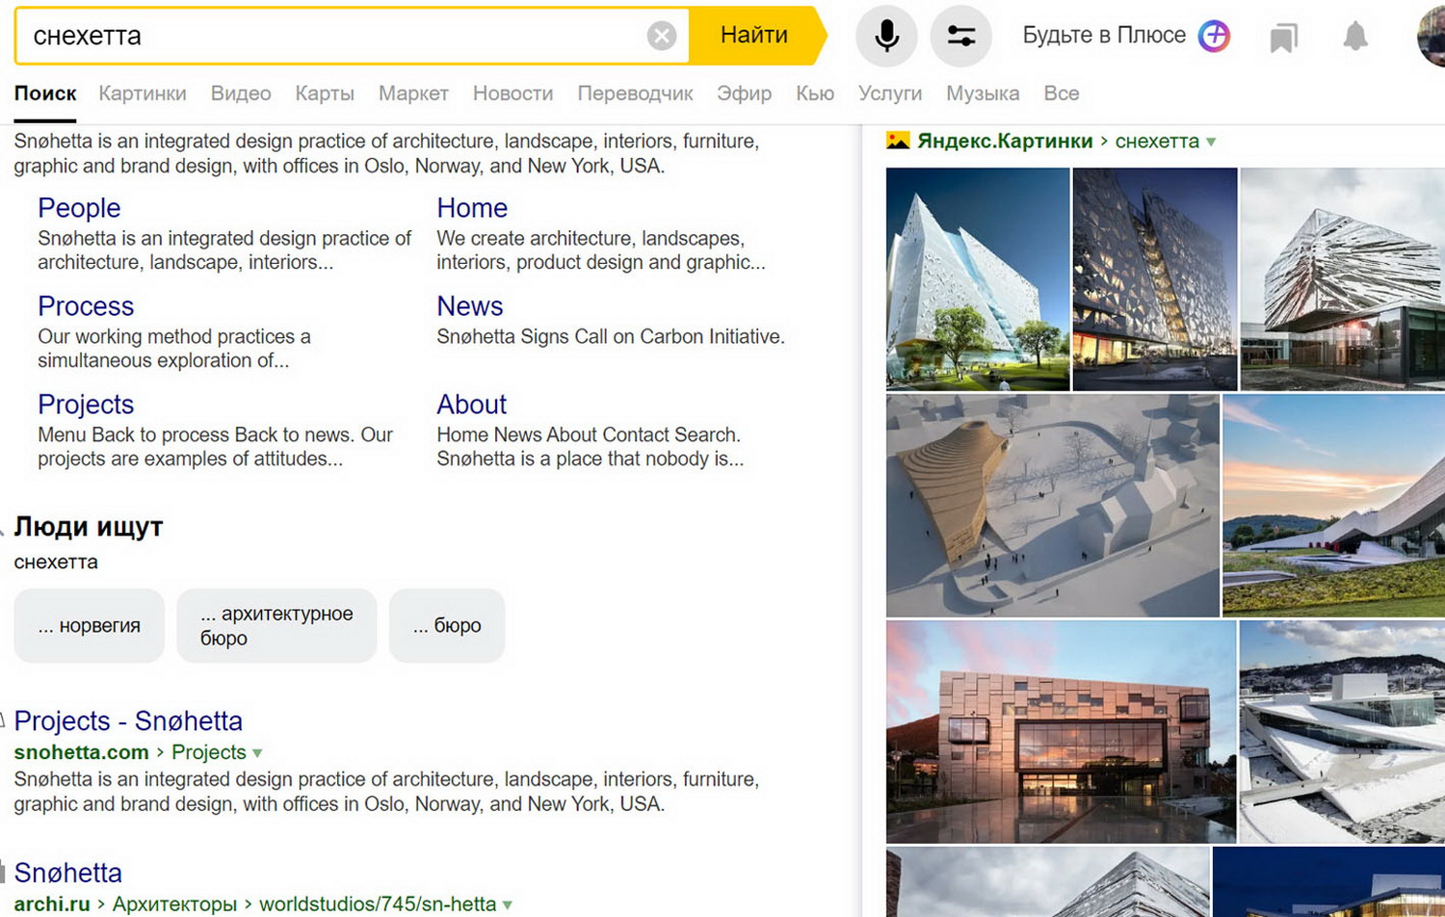This screenshot has width=1445, height=917.
Task: Select the active Поиск tab
Action: click(45, 93)
